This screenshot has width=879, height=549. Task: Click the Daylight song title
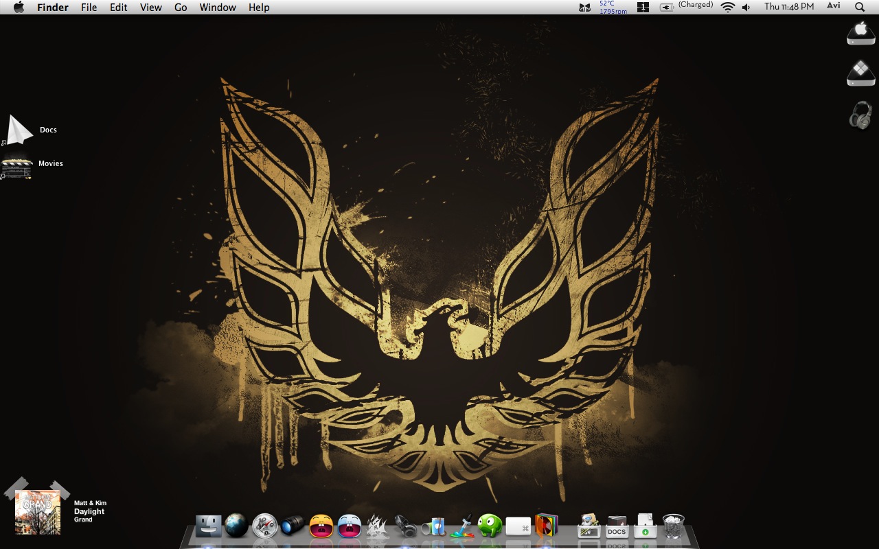click(x=89, y=511)
